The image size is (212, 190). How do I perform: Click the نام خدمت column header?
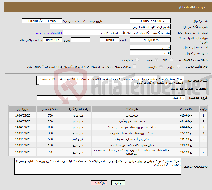click(132, 109)
